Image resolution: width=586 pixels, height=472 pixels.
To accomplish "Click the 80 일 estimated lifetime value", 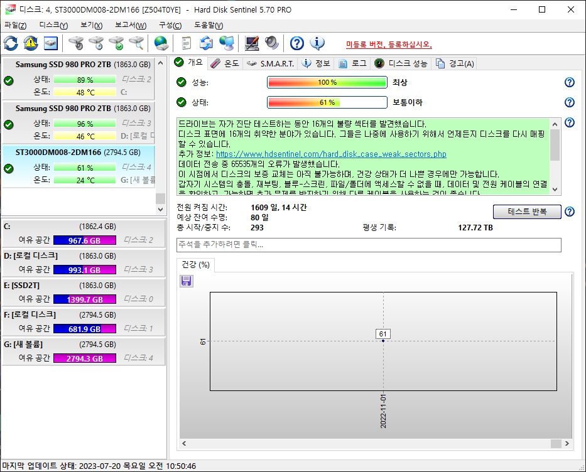I will 259,217.
